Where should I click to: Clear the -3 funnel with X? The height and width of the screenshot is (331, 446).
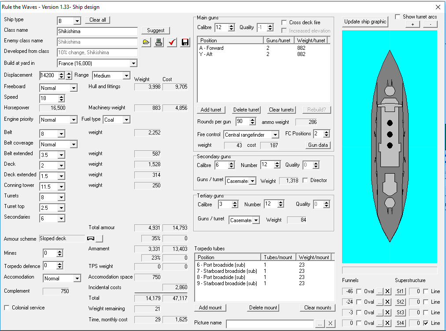pos(387,312)
